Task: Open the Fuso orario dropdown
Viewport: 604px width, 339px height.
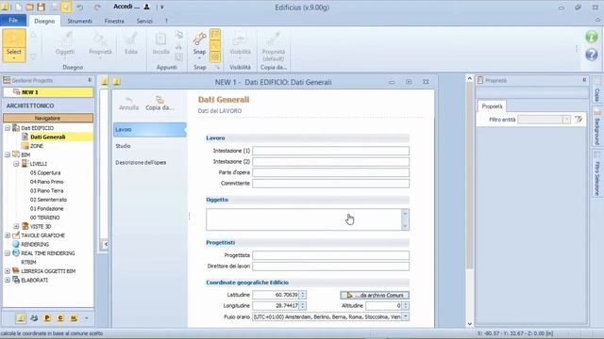Action: click(405, 316)
